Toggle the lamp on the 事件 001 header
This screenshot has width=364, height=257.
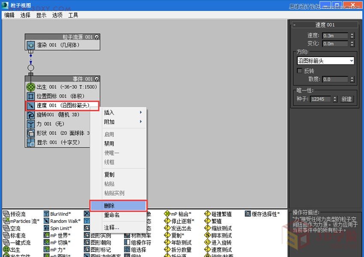click(96, 79)
